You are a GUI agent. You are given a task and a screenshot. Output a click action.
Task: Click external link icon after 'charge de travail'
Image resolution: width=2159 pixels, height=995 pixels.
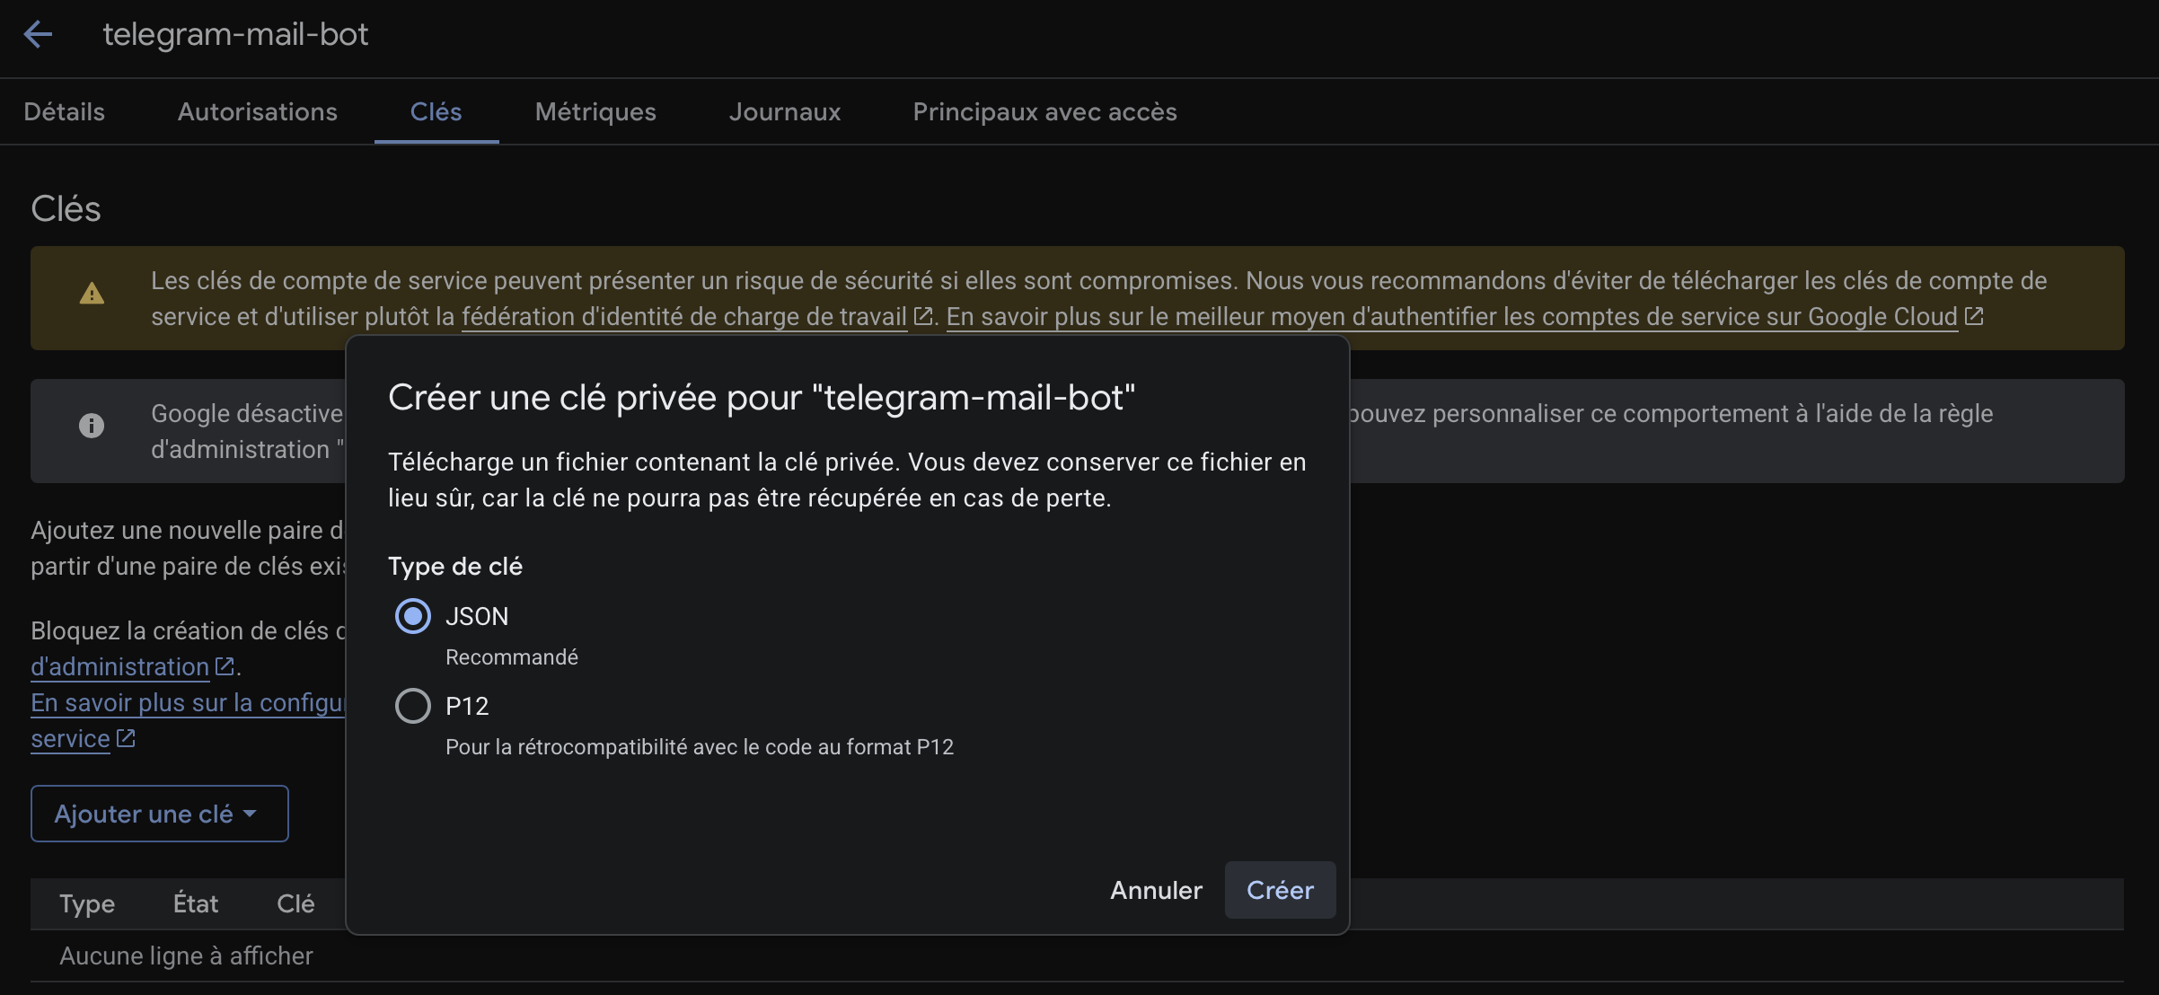pyautogui.click(x=922, y=316)
